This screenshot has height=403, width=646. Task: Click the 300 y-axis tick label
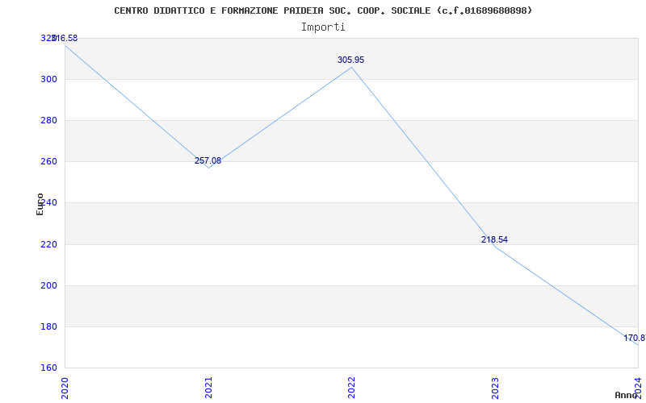point(48,79)
